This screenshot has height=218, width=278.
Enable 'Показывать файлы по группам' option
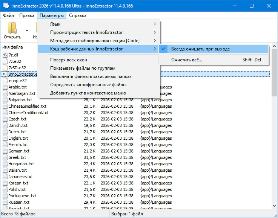click(x=83, y=68)
